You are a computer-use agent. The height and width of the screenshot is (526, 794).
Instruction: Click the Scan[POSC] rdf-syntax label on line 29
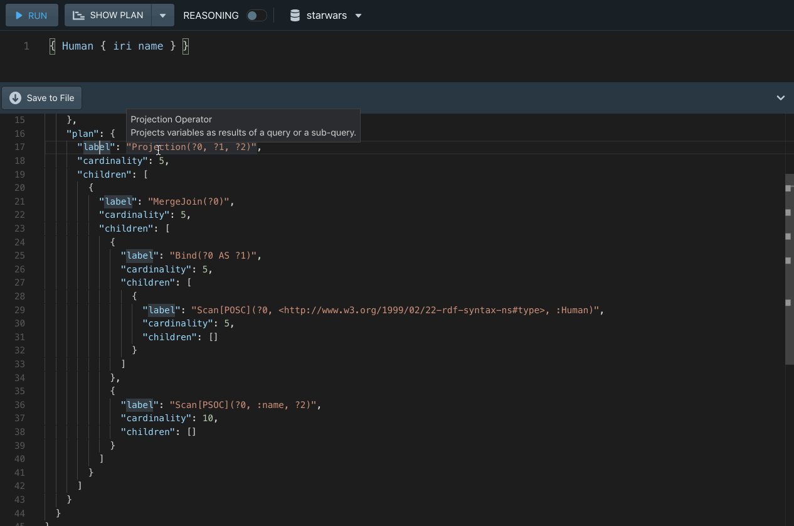(396, 310)
